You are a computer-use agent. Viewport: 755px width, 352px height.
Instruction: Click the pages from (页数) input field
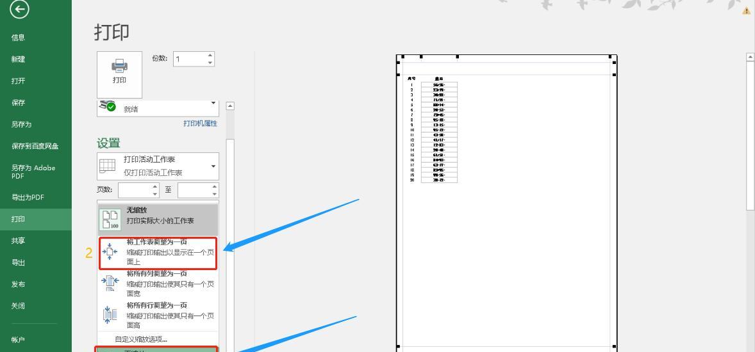135,191
